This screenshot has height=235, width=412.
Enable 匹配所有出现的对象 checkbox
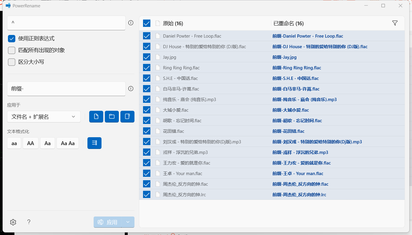(x=12, y=50)
